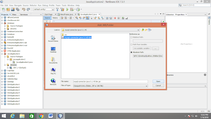Click the File name input field
The width and height of the screenshot is (211, 119).
(110, 82)
